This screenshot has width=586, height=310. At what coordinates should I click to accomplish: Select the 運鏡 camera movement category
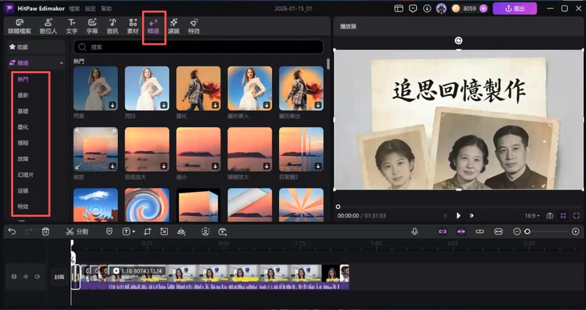pos(23,191)
